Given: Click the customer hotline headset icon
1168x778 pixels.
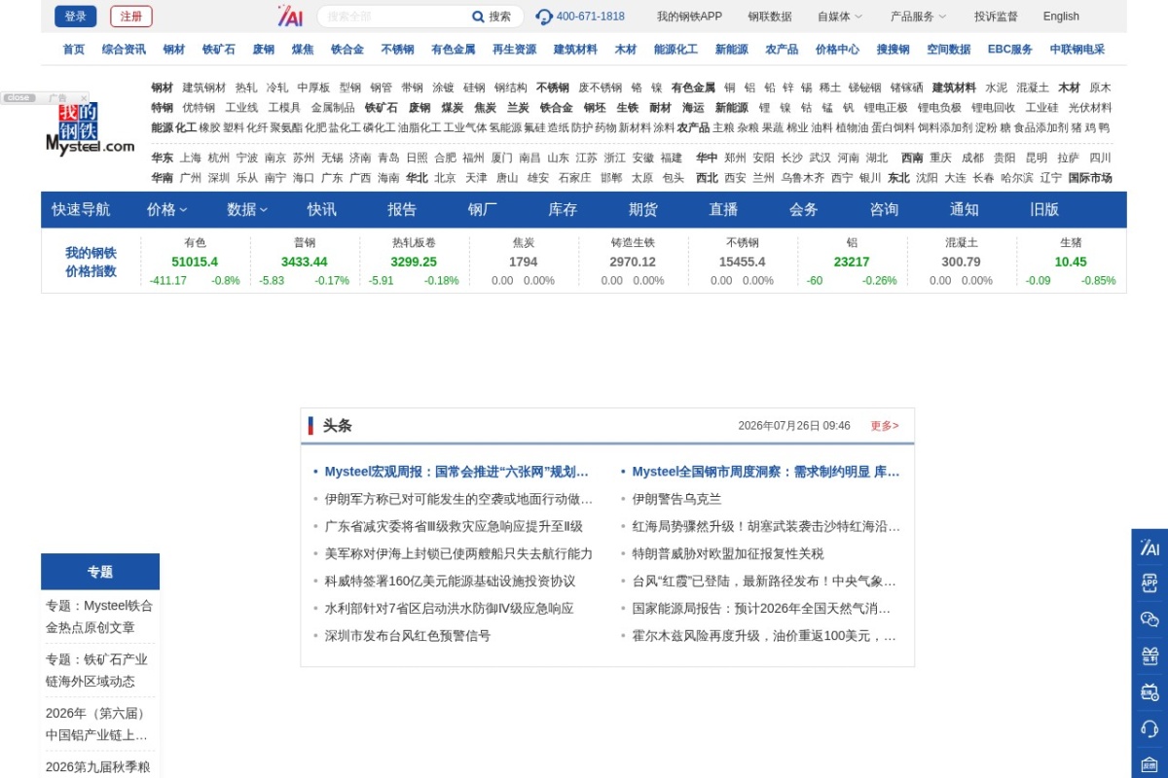Looking at the screenshot, I should [x=544, y=17].
